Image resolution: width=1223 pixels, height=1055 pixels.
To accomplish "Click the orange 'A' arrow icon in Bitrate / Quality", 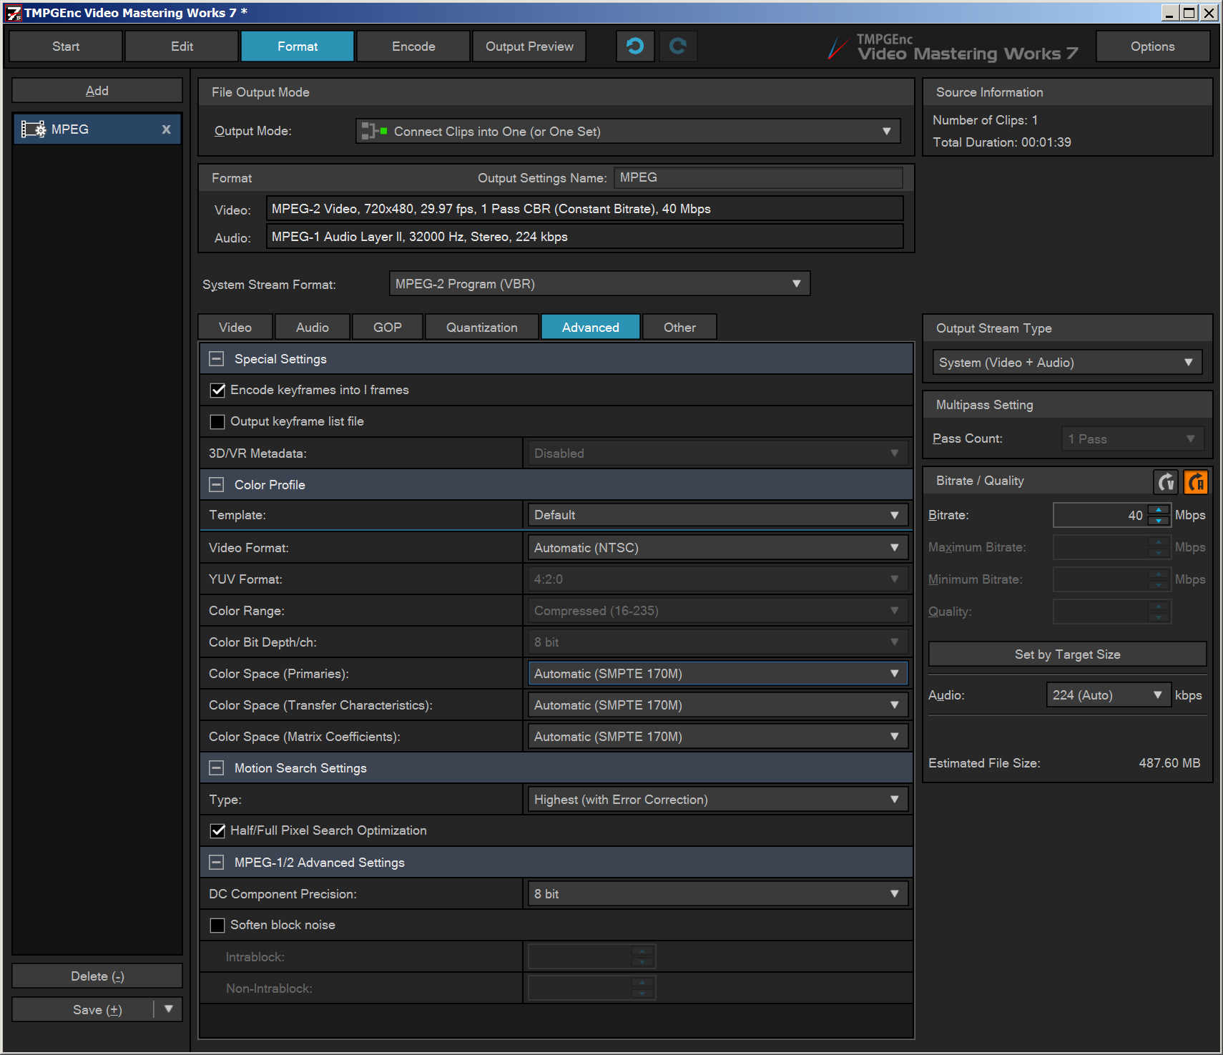I will pos(1195,482).
